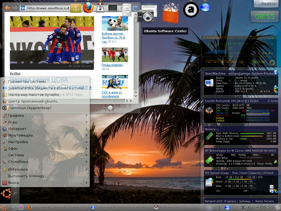Image resolution: width=281 pixels, height=211 pixels.
Task: Open the Футбол category link
Action: pyautogui.click(x=15, y=73)
